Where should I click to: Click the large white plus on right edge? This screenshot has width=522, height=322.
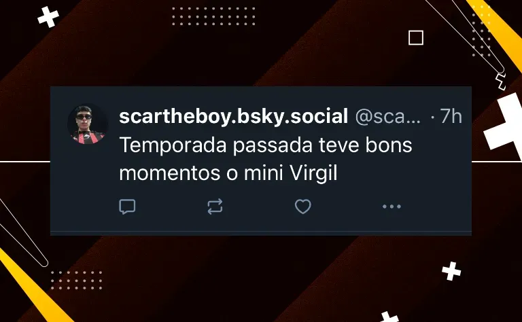(x=504, y=125)
